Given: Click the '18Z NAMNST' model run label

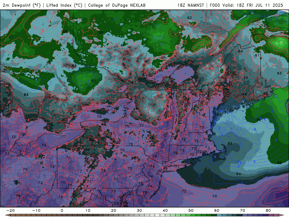Looking at the screenshot, I should pos(191,5).
